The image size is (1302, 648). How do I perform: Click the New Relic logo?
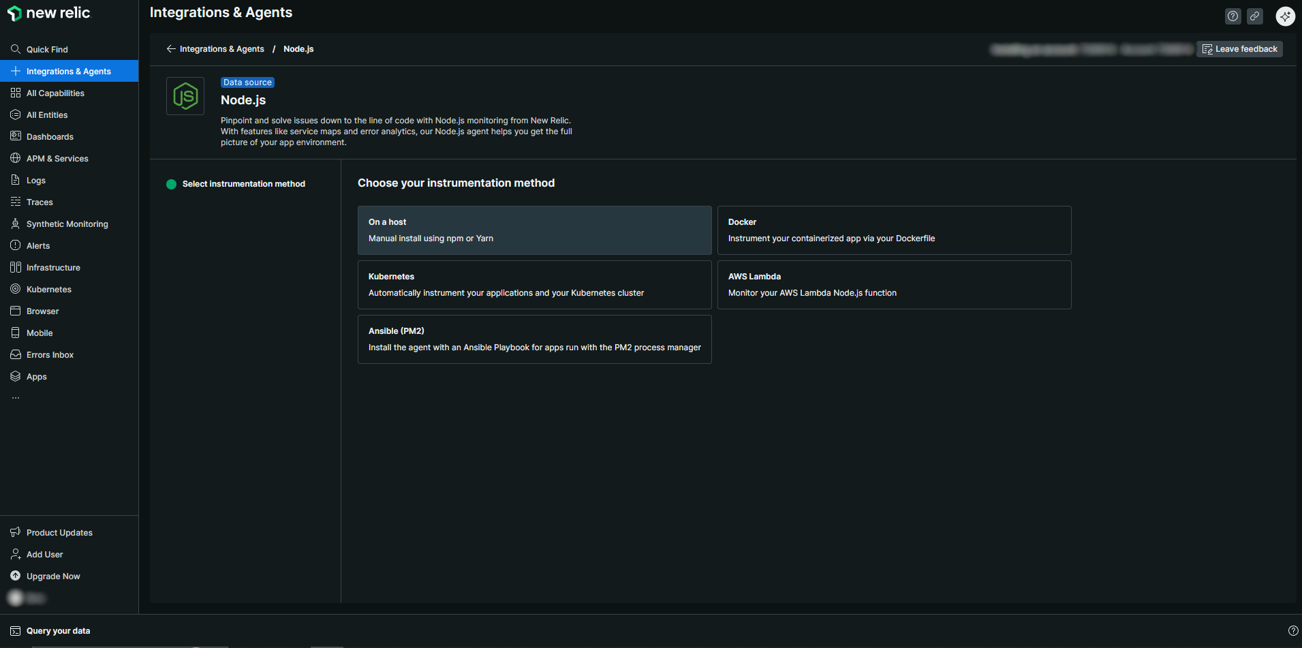pos(48,13)
